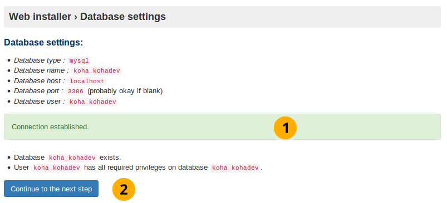Click the Database host label
447x203 pixels.
click(40, 81)
